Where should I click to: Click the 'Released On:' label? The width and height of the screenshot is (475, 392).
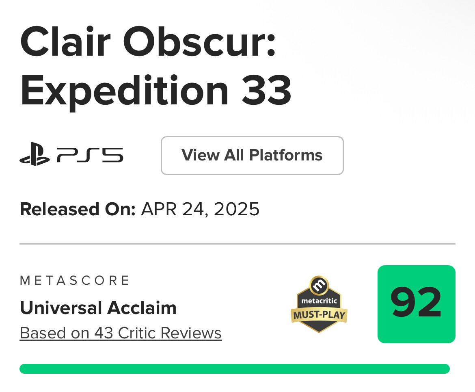77,209
